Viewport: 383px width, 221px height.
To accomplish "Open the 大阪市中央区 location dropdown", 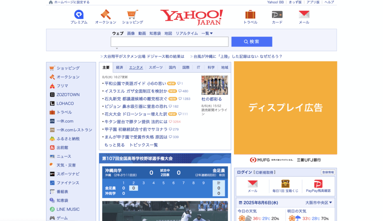I will (319, 203).
